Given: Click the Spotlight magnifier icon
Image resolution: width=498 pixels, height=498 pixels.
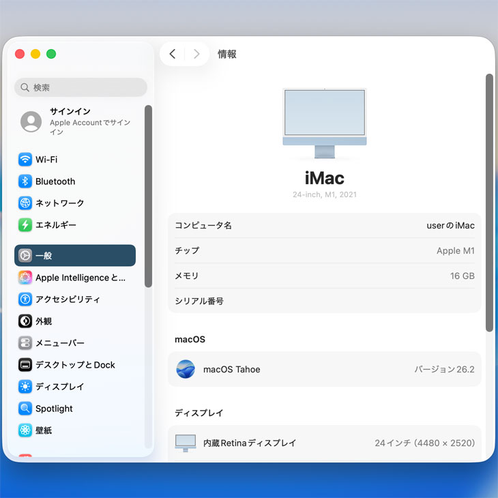Looking at the screenshot, I should point(25,409).
